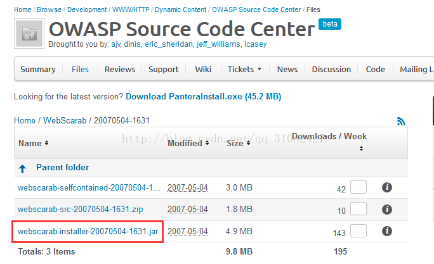
Task: Click the 20070504-1631 folder name
Action: pos(122,121)
